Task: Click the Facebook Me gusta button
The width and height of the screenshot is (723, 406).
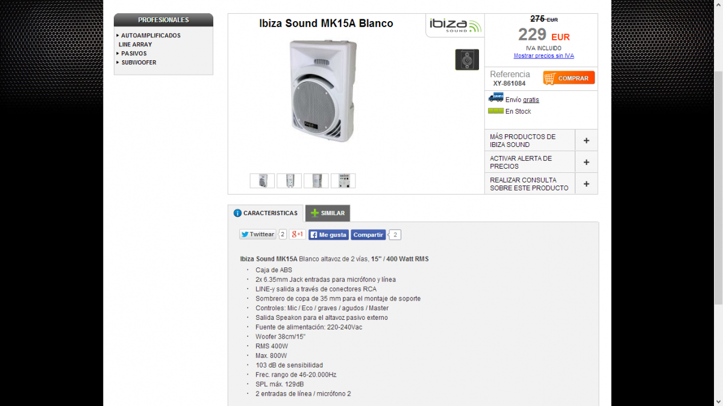Action: pos(328,235)
